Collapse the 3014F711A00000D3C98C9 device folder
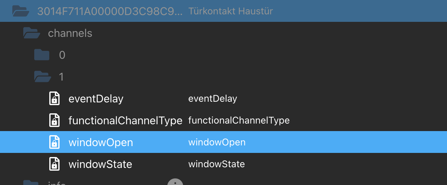The width and height of the screenshot is (447, 185). 21,11
